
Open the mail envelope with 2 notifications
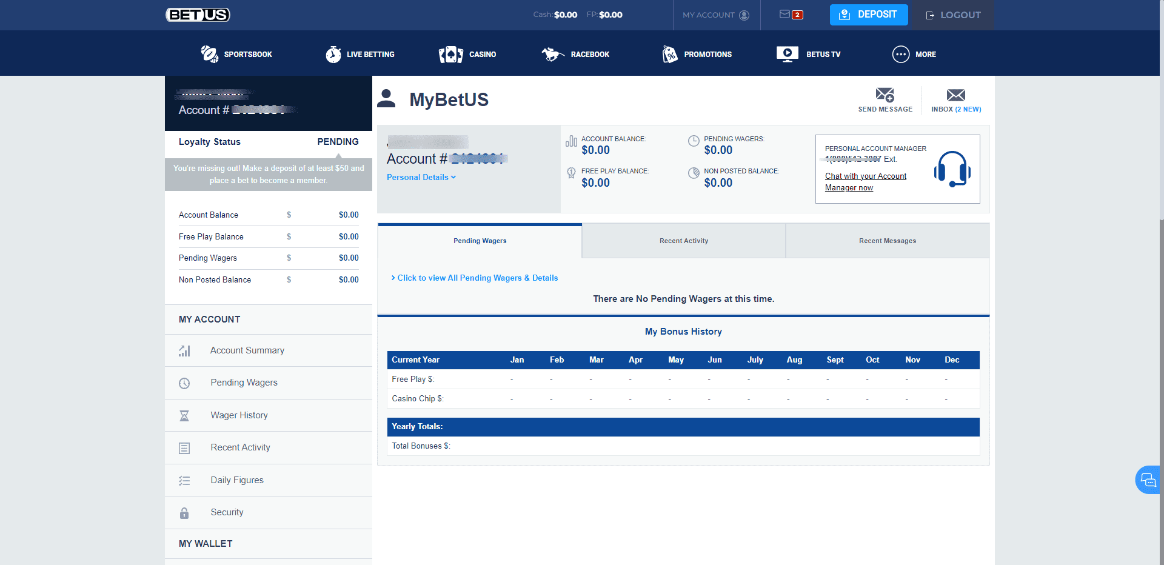pos(791,15)
